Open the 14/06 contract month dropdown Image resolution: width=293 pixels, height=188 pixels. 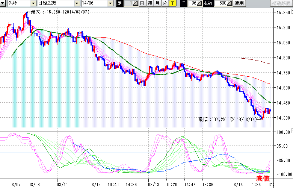tap(96, 3)
